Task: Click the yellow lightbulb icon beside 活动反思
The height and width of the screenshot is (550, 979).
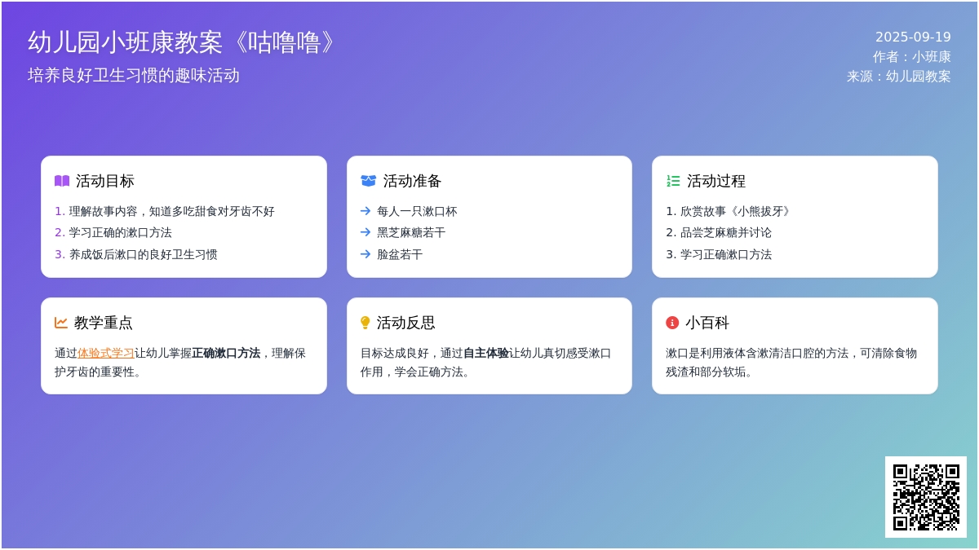Action: [365, 323]
